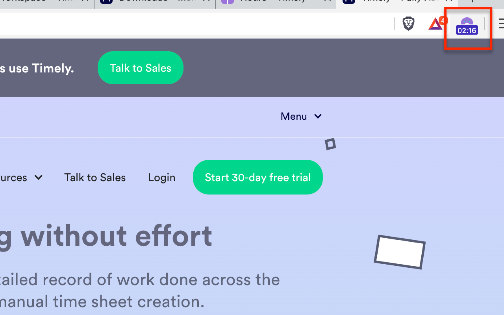This screenshot has width=504, height=315.
Task: Expand the Menu dropdown
Action: [302, 116]
